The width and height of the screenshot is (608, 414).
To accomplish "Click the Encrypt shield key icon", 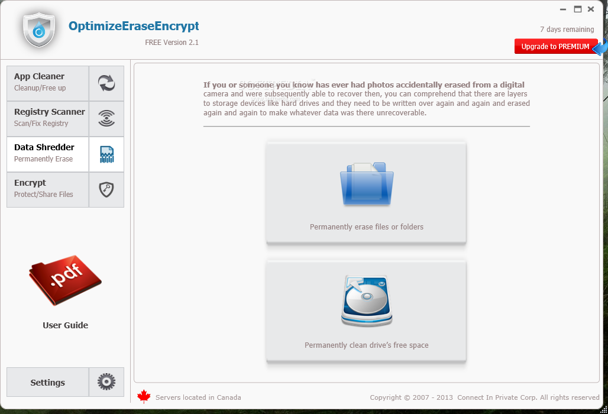I will coord(106,190).
